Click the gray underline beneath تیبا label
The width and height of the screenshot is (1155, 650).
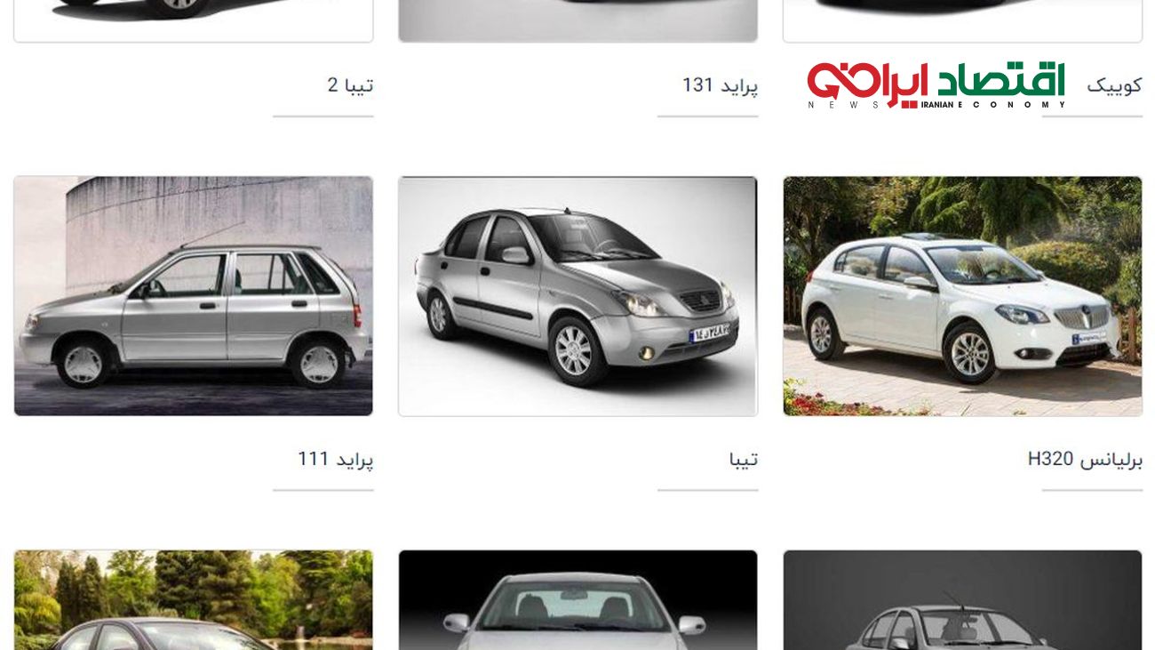tap(708, 490)
